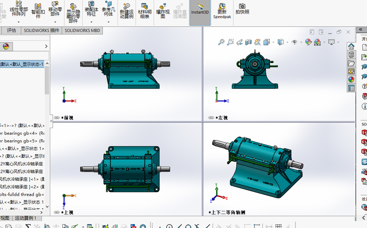Open the SOLIDWORKS MBD tab
The height and width of the screenshot is (228, 367).
tap(82, 30)
